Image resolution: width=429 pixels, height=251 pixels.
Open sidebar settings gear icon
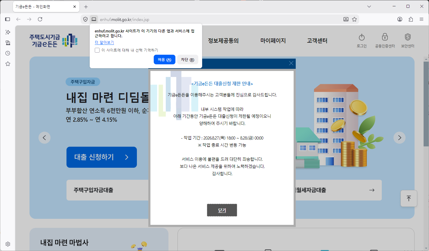click(8, 244)
